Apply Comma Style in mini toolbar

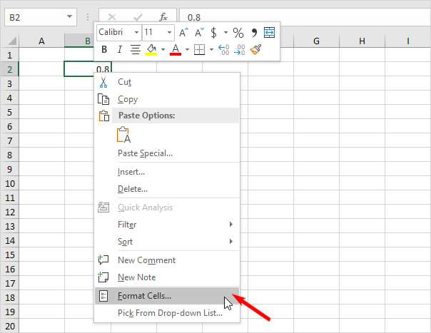(254, 33)
